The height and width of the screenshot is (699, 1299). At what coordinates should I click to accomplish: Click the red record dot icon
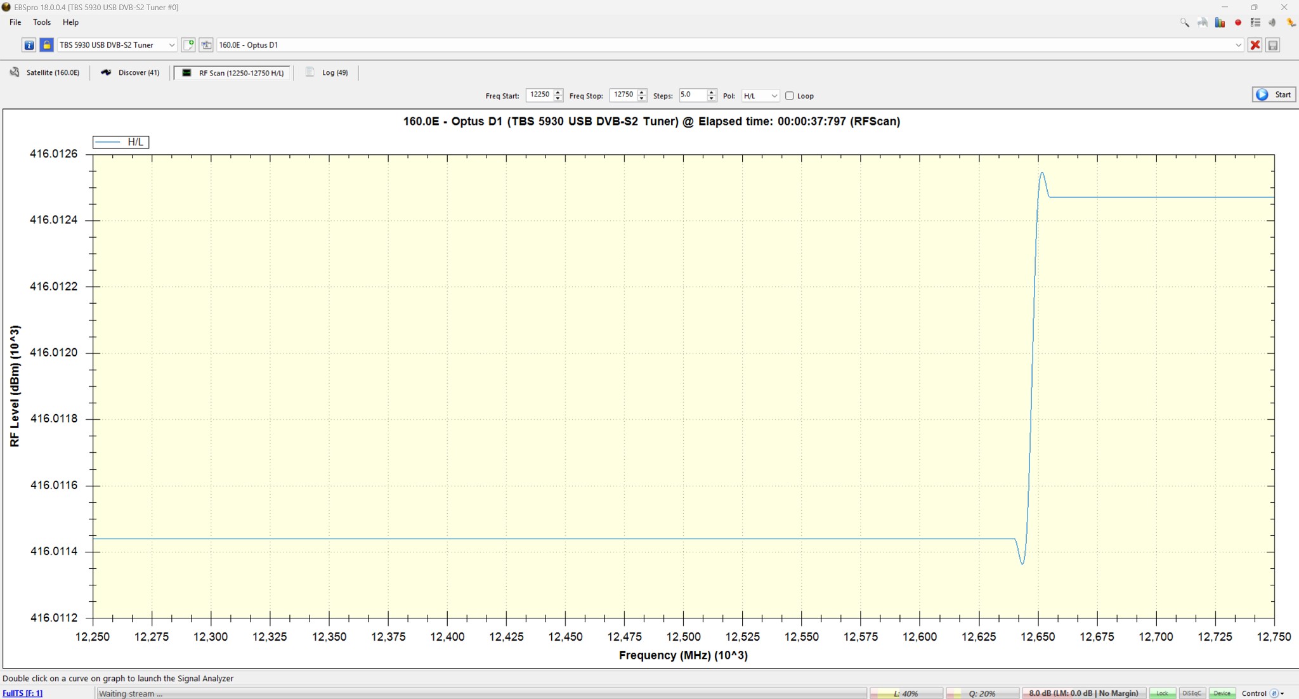[x=1237, y=22]
